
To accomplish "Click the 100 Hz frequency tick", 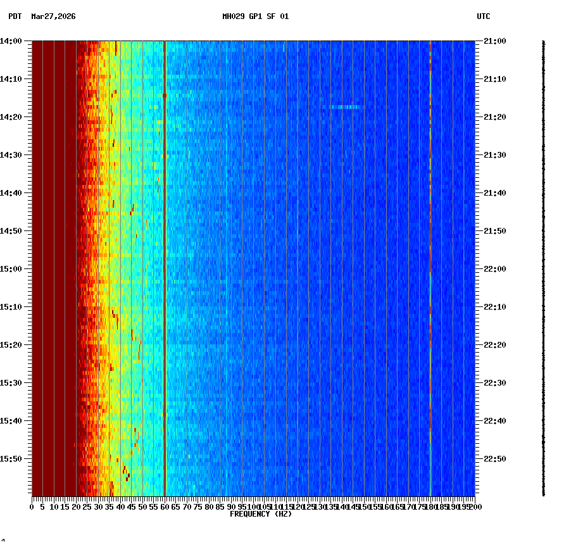I will coord(252,506).
